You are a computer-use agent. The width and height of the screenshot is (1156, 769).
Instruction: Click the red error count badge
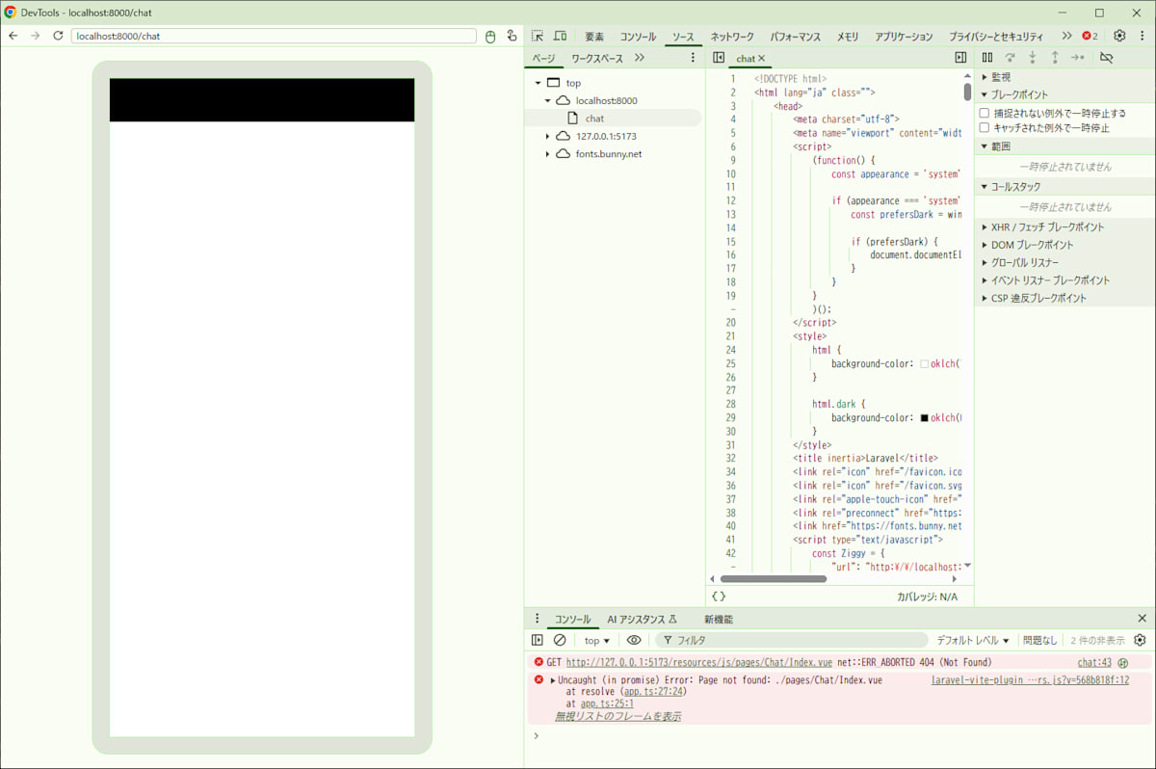point(1090,36)
